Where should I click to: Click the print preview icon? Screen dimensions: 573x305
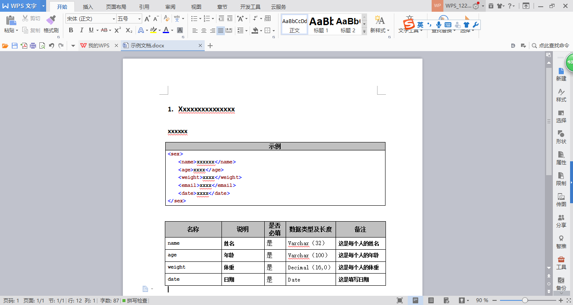pos(42,46)
